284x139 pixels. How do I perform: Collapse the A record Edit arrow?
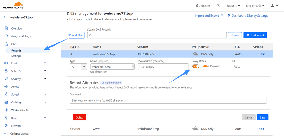[263, 54]
